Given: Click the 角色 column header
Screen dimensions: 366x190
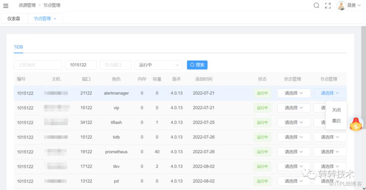Looking at the screenshot, I should (x=116, y=79).
